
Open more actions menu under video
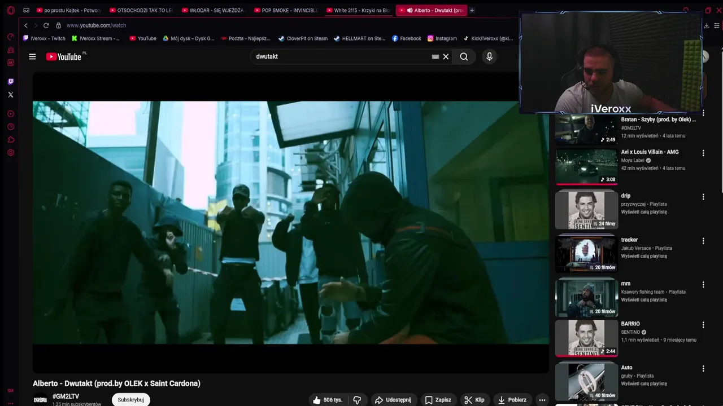(x=542, y=400)
